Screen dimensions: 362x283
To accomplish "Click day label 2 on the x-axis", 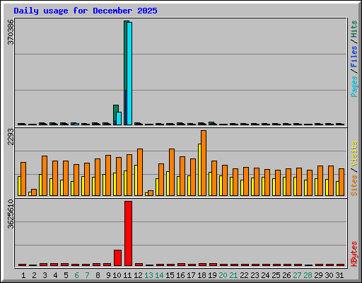I will pyautogui.click(x=34, y=275).
